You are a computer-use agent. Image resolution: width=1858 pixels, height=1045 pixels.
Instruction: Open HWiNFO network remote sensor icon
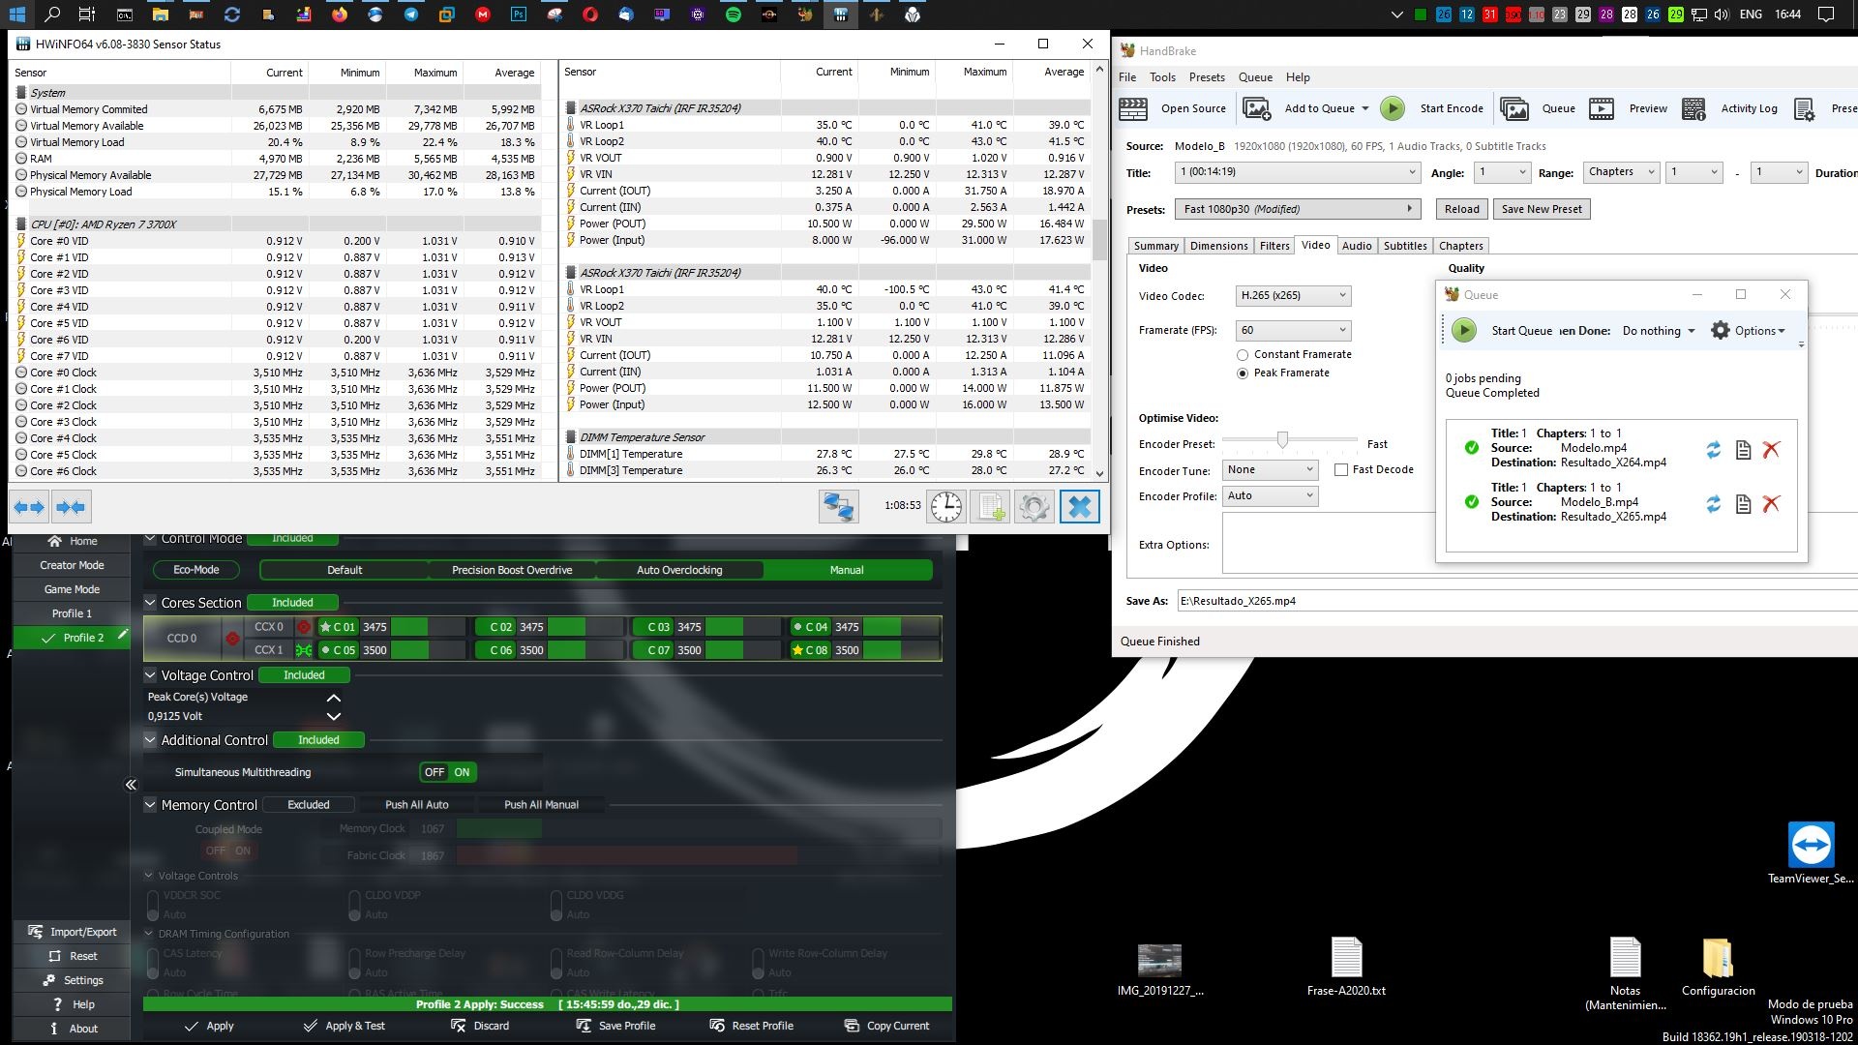coord(838,507)
